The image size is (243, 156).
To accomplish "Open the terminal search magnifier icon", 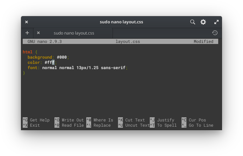I will pos(192,22).
